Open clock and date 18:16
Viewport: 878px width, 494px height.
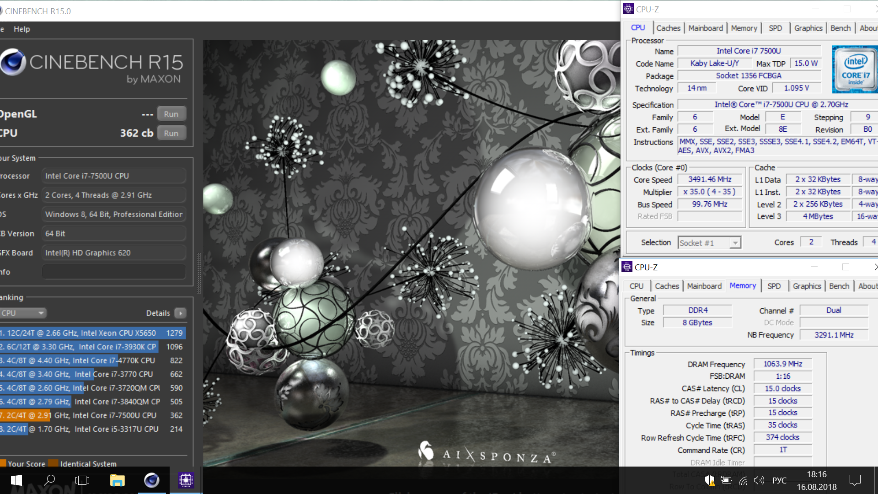817,480
